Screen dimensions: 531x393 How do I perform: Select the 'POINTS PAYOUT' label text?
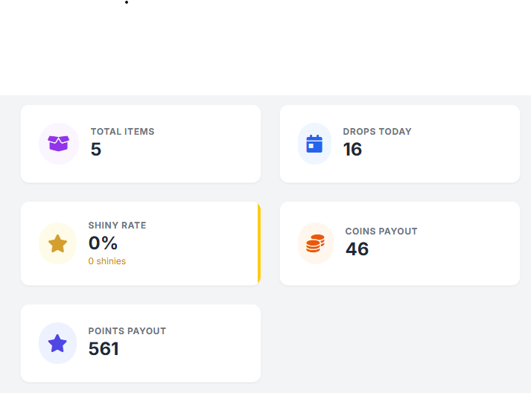click(x=127, y=331)
